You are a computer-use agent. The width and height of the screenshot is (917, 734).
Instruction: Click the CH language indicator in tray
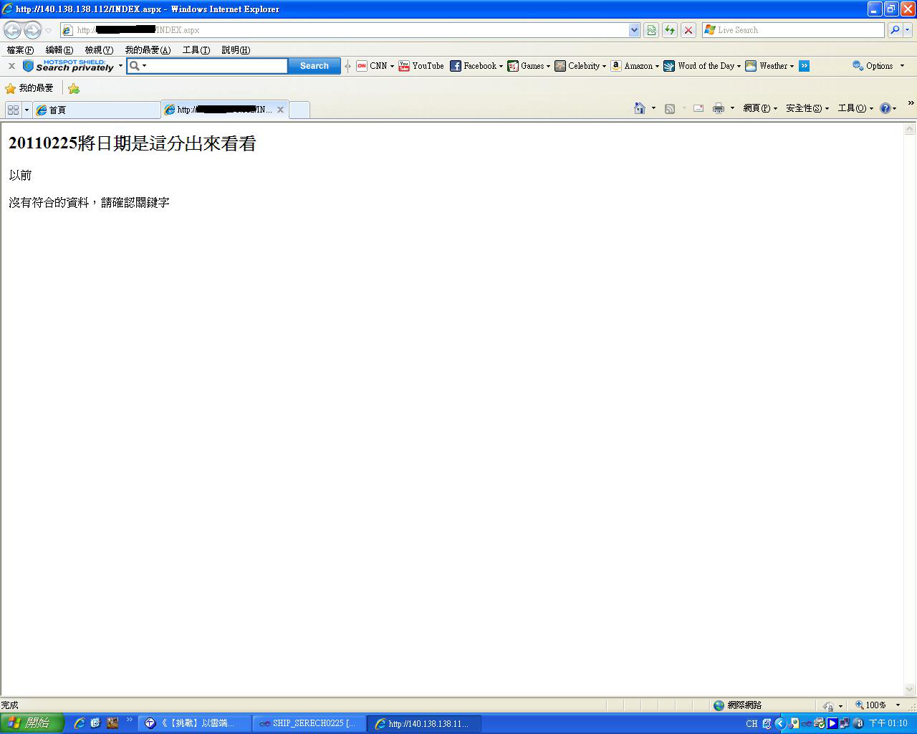(x=752, y=724)
